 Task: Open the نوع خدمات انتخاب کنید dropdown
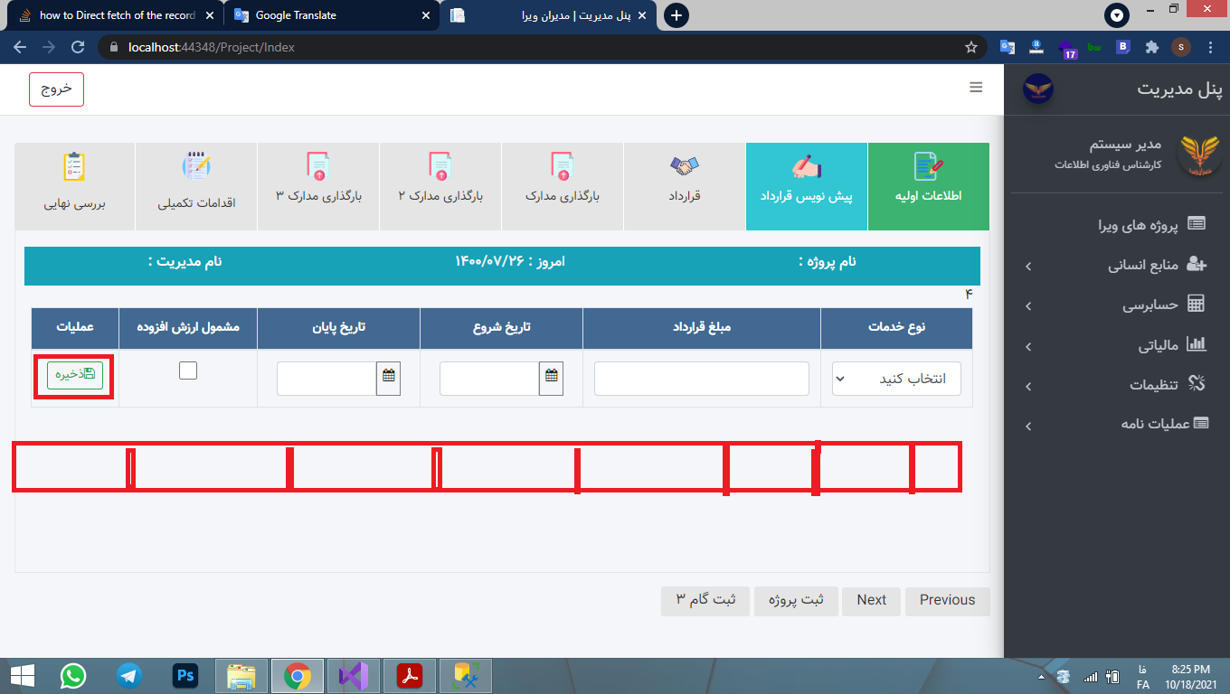click(x=896, y=379)
